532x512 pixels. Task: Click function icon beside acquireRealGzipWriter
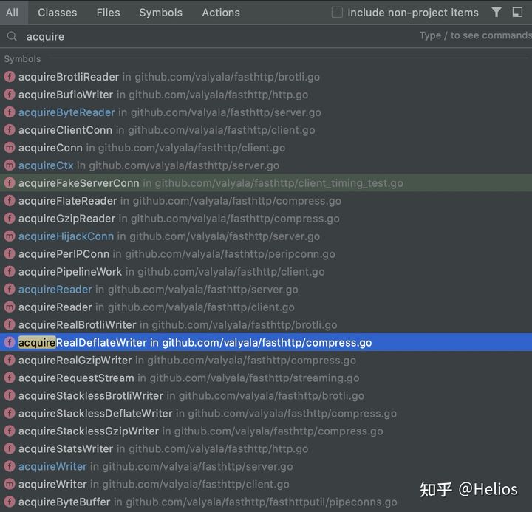point(10,360)
